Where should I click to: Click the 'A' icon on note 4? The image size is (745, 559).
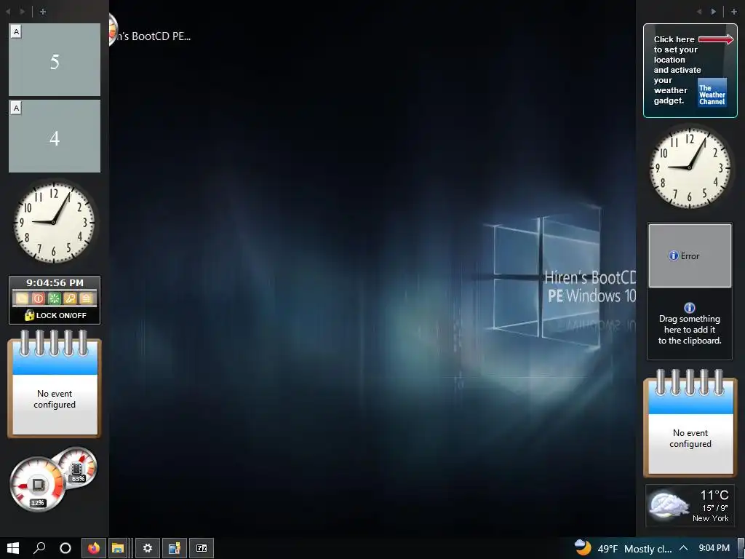[x=16, y=108]
